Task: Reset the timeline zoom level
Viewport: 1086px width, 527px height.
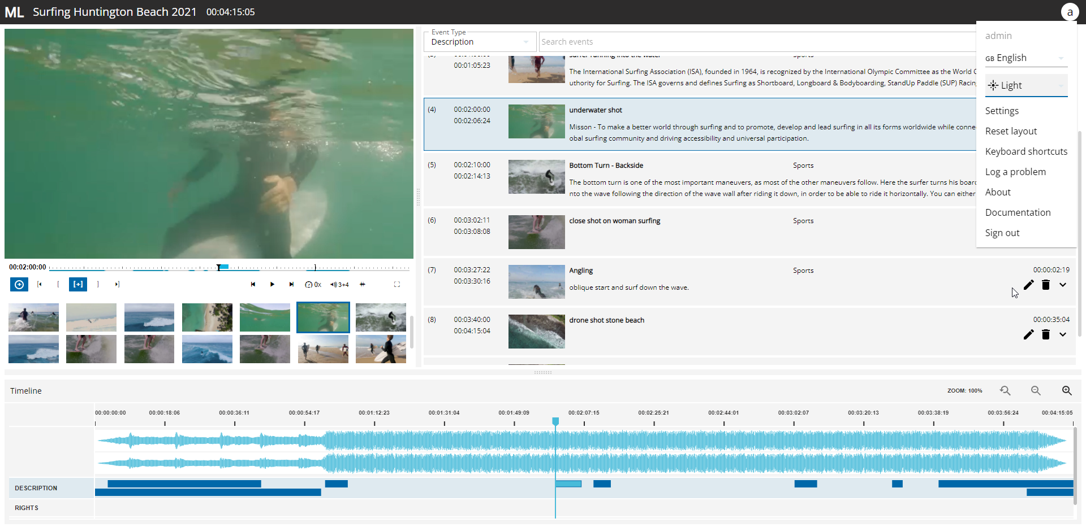Action: [x=1005, y=390]
